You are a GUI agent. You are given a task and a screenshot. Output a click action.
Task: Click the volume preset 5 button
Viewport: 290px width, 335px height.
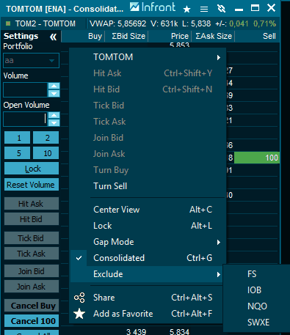pos(18,153)
